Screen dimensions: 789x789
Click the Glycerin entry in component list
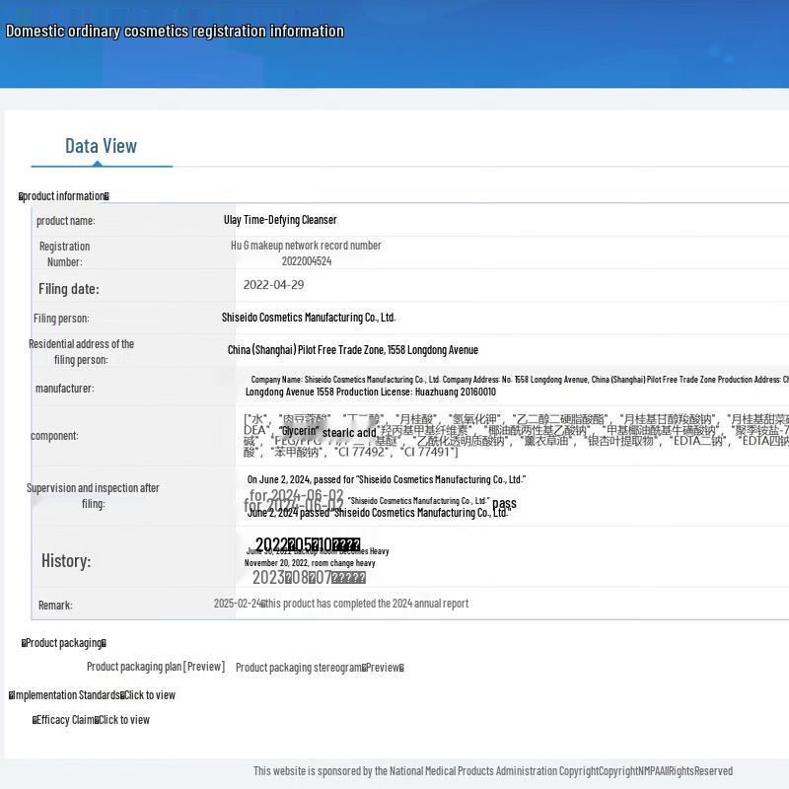[298, 432]
